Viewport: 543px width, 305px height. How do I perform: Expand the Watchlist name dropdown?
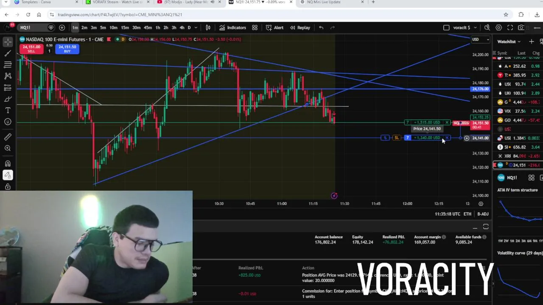(x=509, y=42)
